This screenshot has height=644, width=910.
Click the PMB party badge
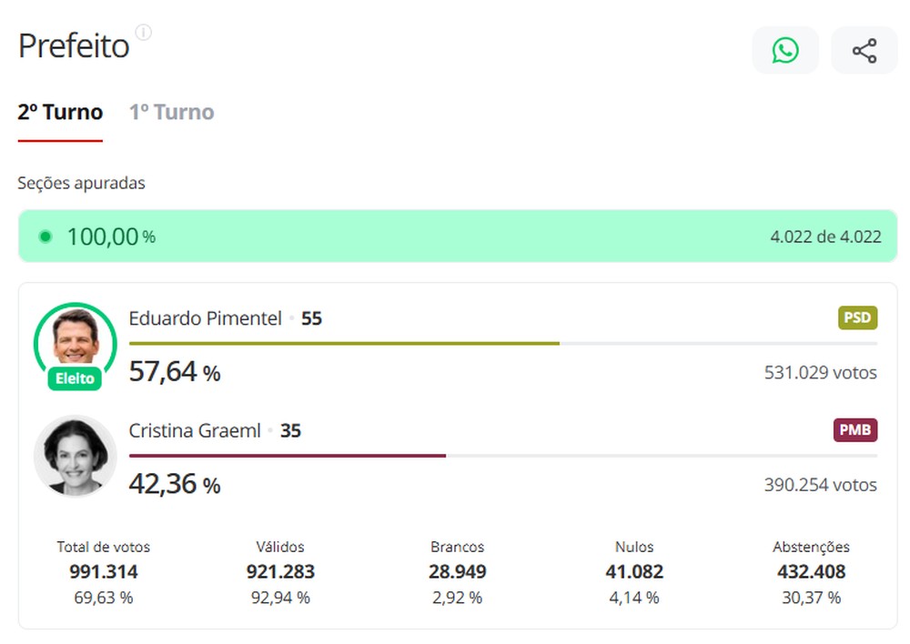(x=854, y=430)
